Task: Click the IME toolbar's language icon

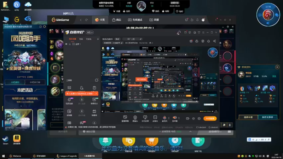Action: 253,140
